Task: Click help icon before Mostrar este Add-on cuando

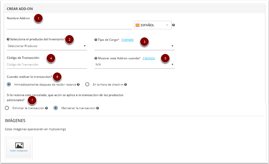Action: 96,59
